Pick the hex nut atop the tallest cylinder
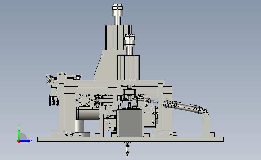The width and height of the screenshot is (261, 160). [x=117, y=7]
